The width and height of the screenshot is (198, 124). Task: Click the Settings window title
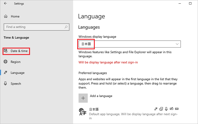(19, 4)
